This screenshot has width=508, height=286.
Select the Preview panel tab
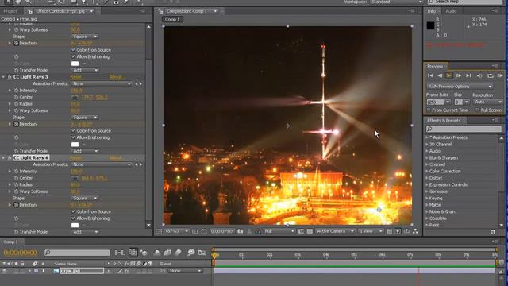(435, 67)
